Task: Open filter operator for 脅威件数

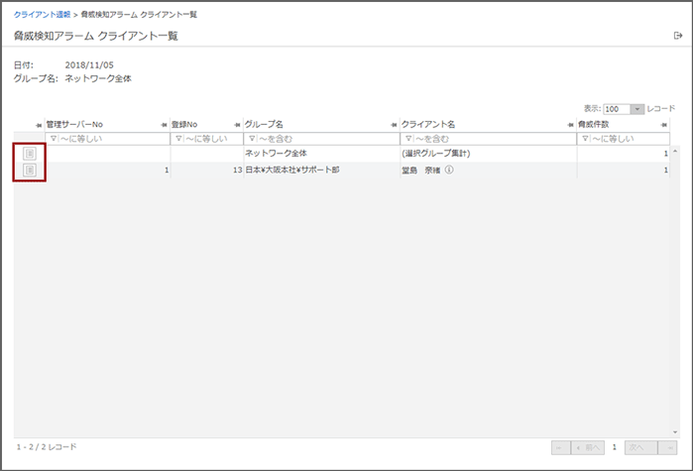Action: pyautogui.click(x=585, y=139)
